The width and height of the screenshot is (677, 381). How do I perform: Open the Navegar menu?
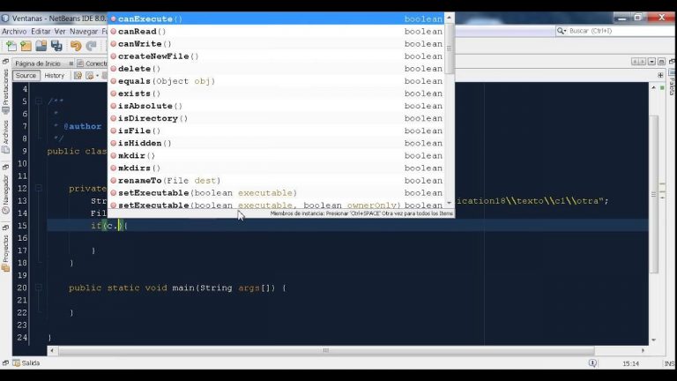point(84,31)
